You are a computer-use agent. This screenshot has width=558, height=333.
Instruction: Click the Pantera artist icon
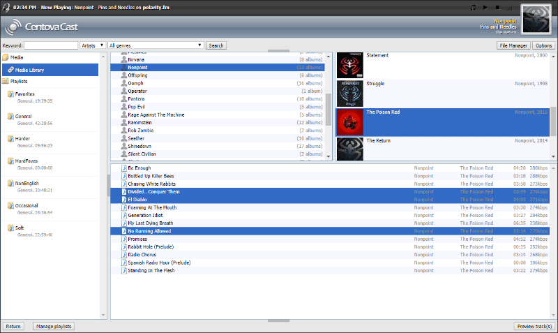[123, 99]
